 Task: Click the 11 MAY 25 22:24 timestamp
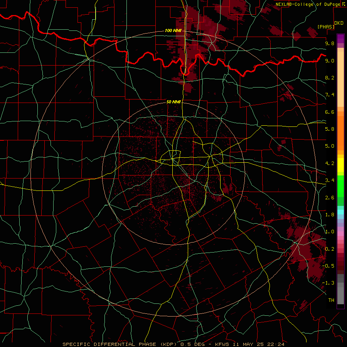(x=258, y=344)
